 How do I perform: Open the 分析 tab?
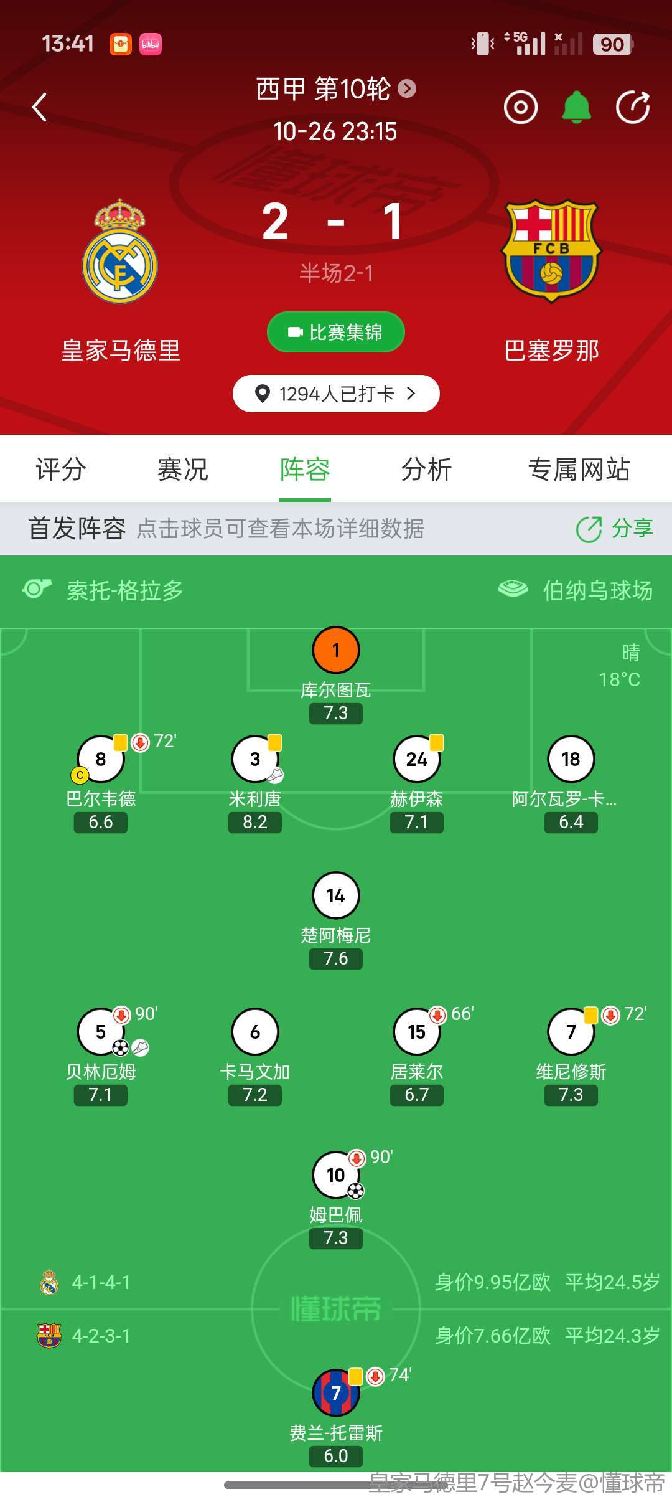coord(426,470)
